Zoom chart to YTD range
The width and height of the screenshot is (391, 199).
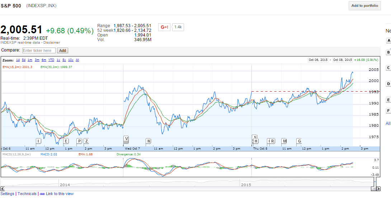point(51,60)
